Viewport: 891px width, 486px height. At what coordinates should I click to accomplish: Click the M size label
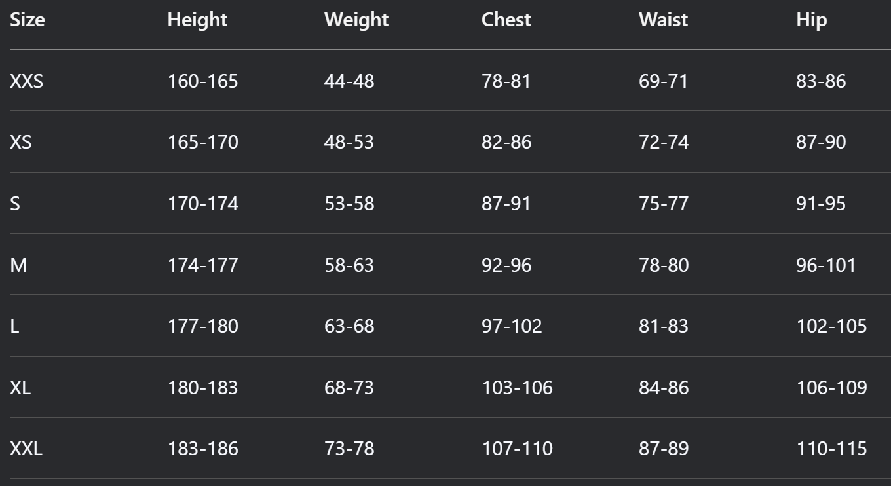(x=18, y=265)
